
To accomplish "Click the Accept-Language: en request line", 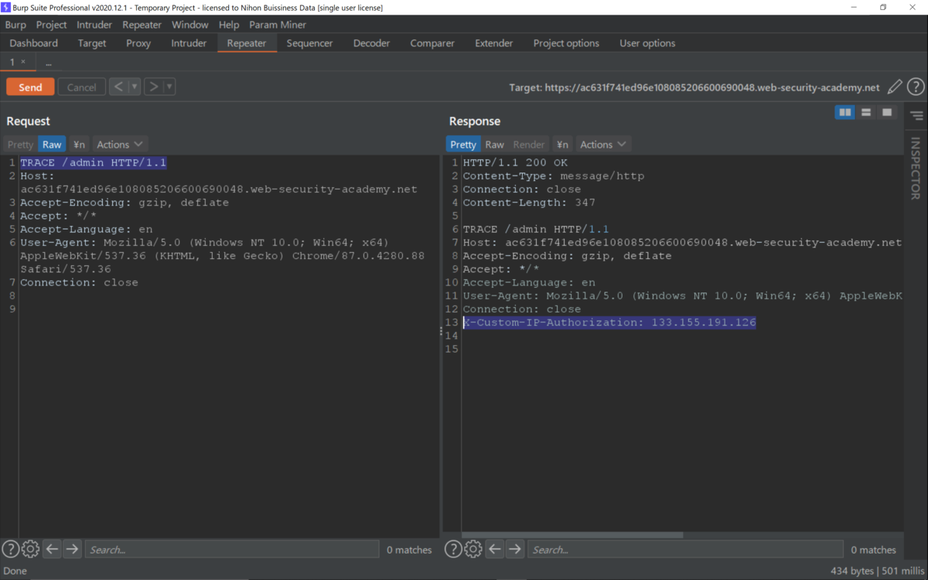I will (x=87, y=229).
